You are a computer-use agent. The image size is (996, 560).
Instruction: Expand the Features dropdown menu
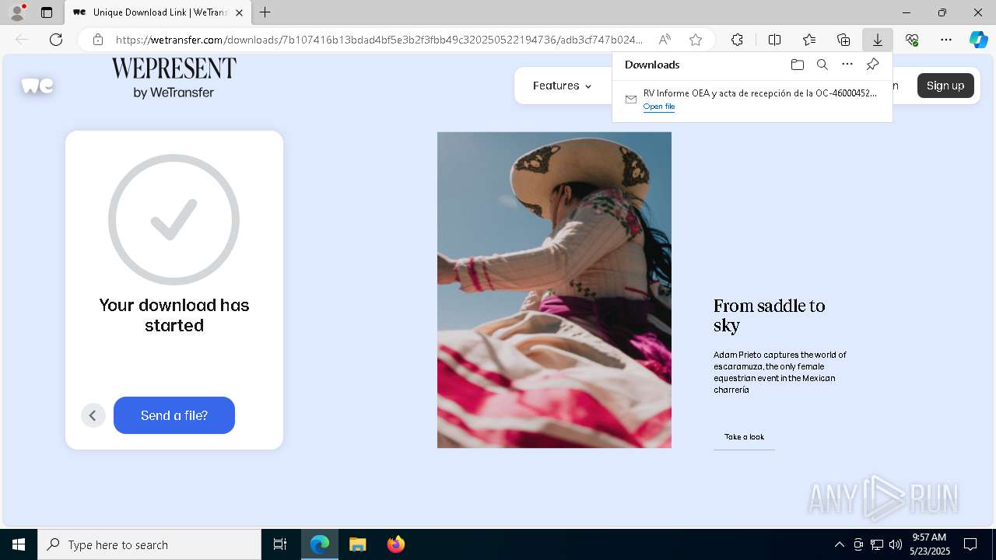point(562,86)
